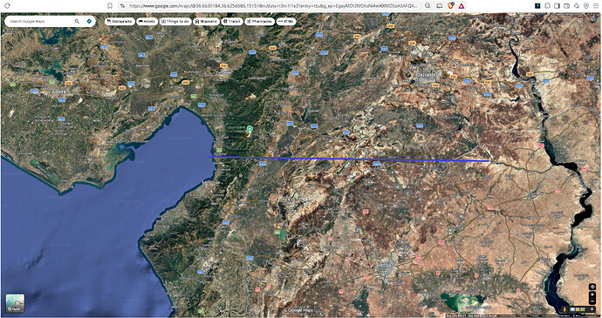Open the green imagery thumbnail in bottom strip
Image resolution: width=602 pixels, height=318 pixels.
click(x=583, y=309)
